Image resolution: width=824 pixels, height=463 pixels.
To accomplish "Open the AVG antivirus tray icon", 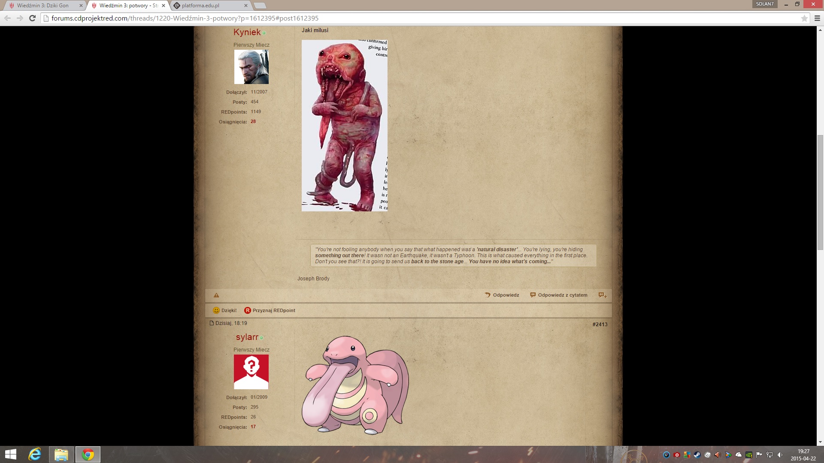I will (x=687, y=455).
